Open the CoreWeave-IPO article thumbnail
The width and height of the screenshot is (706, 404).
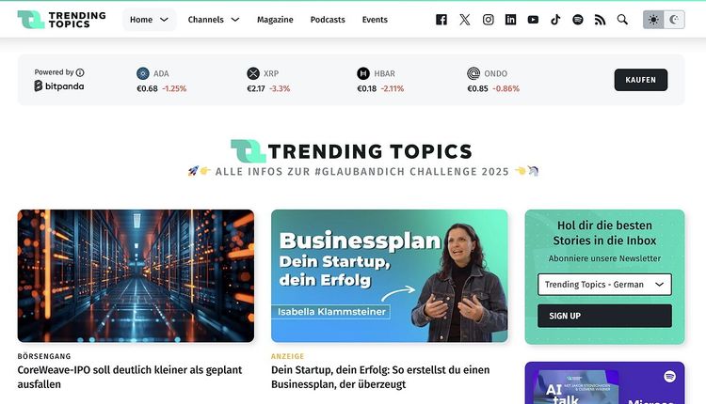(136, 276)
